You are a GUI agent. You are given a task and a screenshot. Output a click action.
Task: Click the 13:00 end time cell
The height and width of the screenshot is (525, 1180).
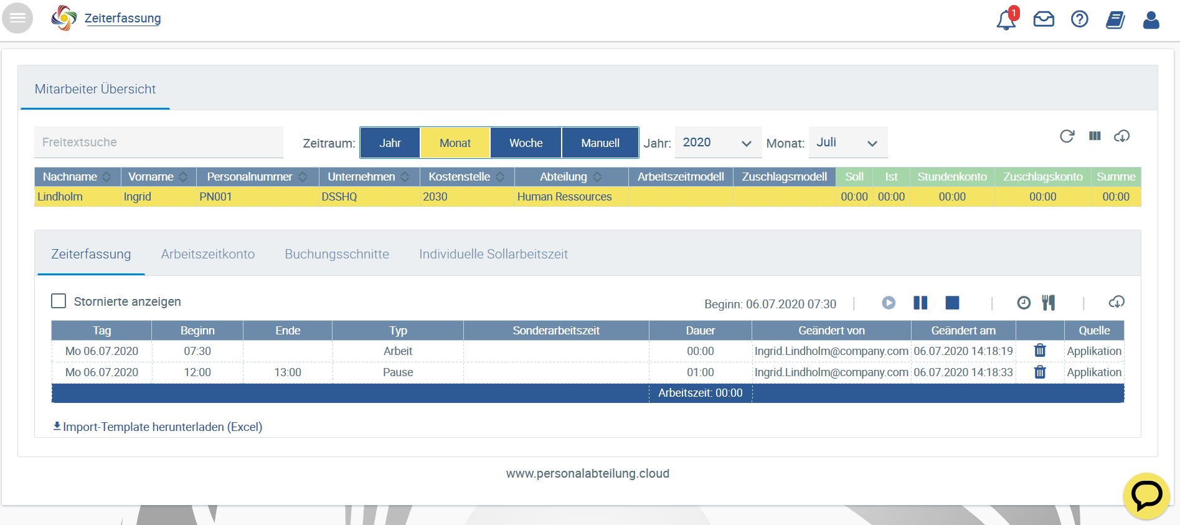[x=288, y=372]
